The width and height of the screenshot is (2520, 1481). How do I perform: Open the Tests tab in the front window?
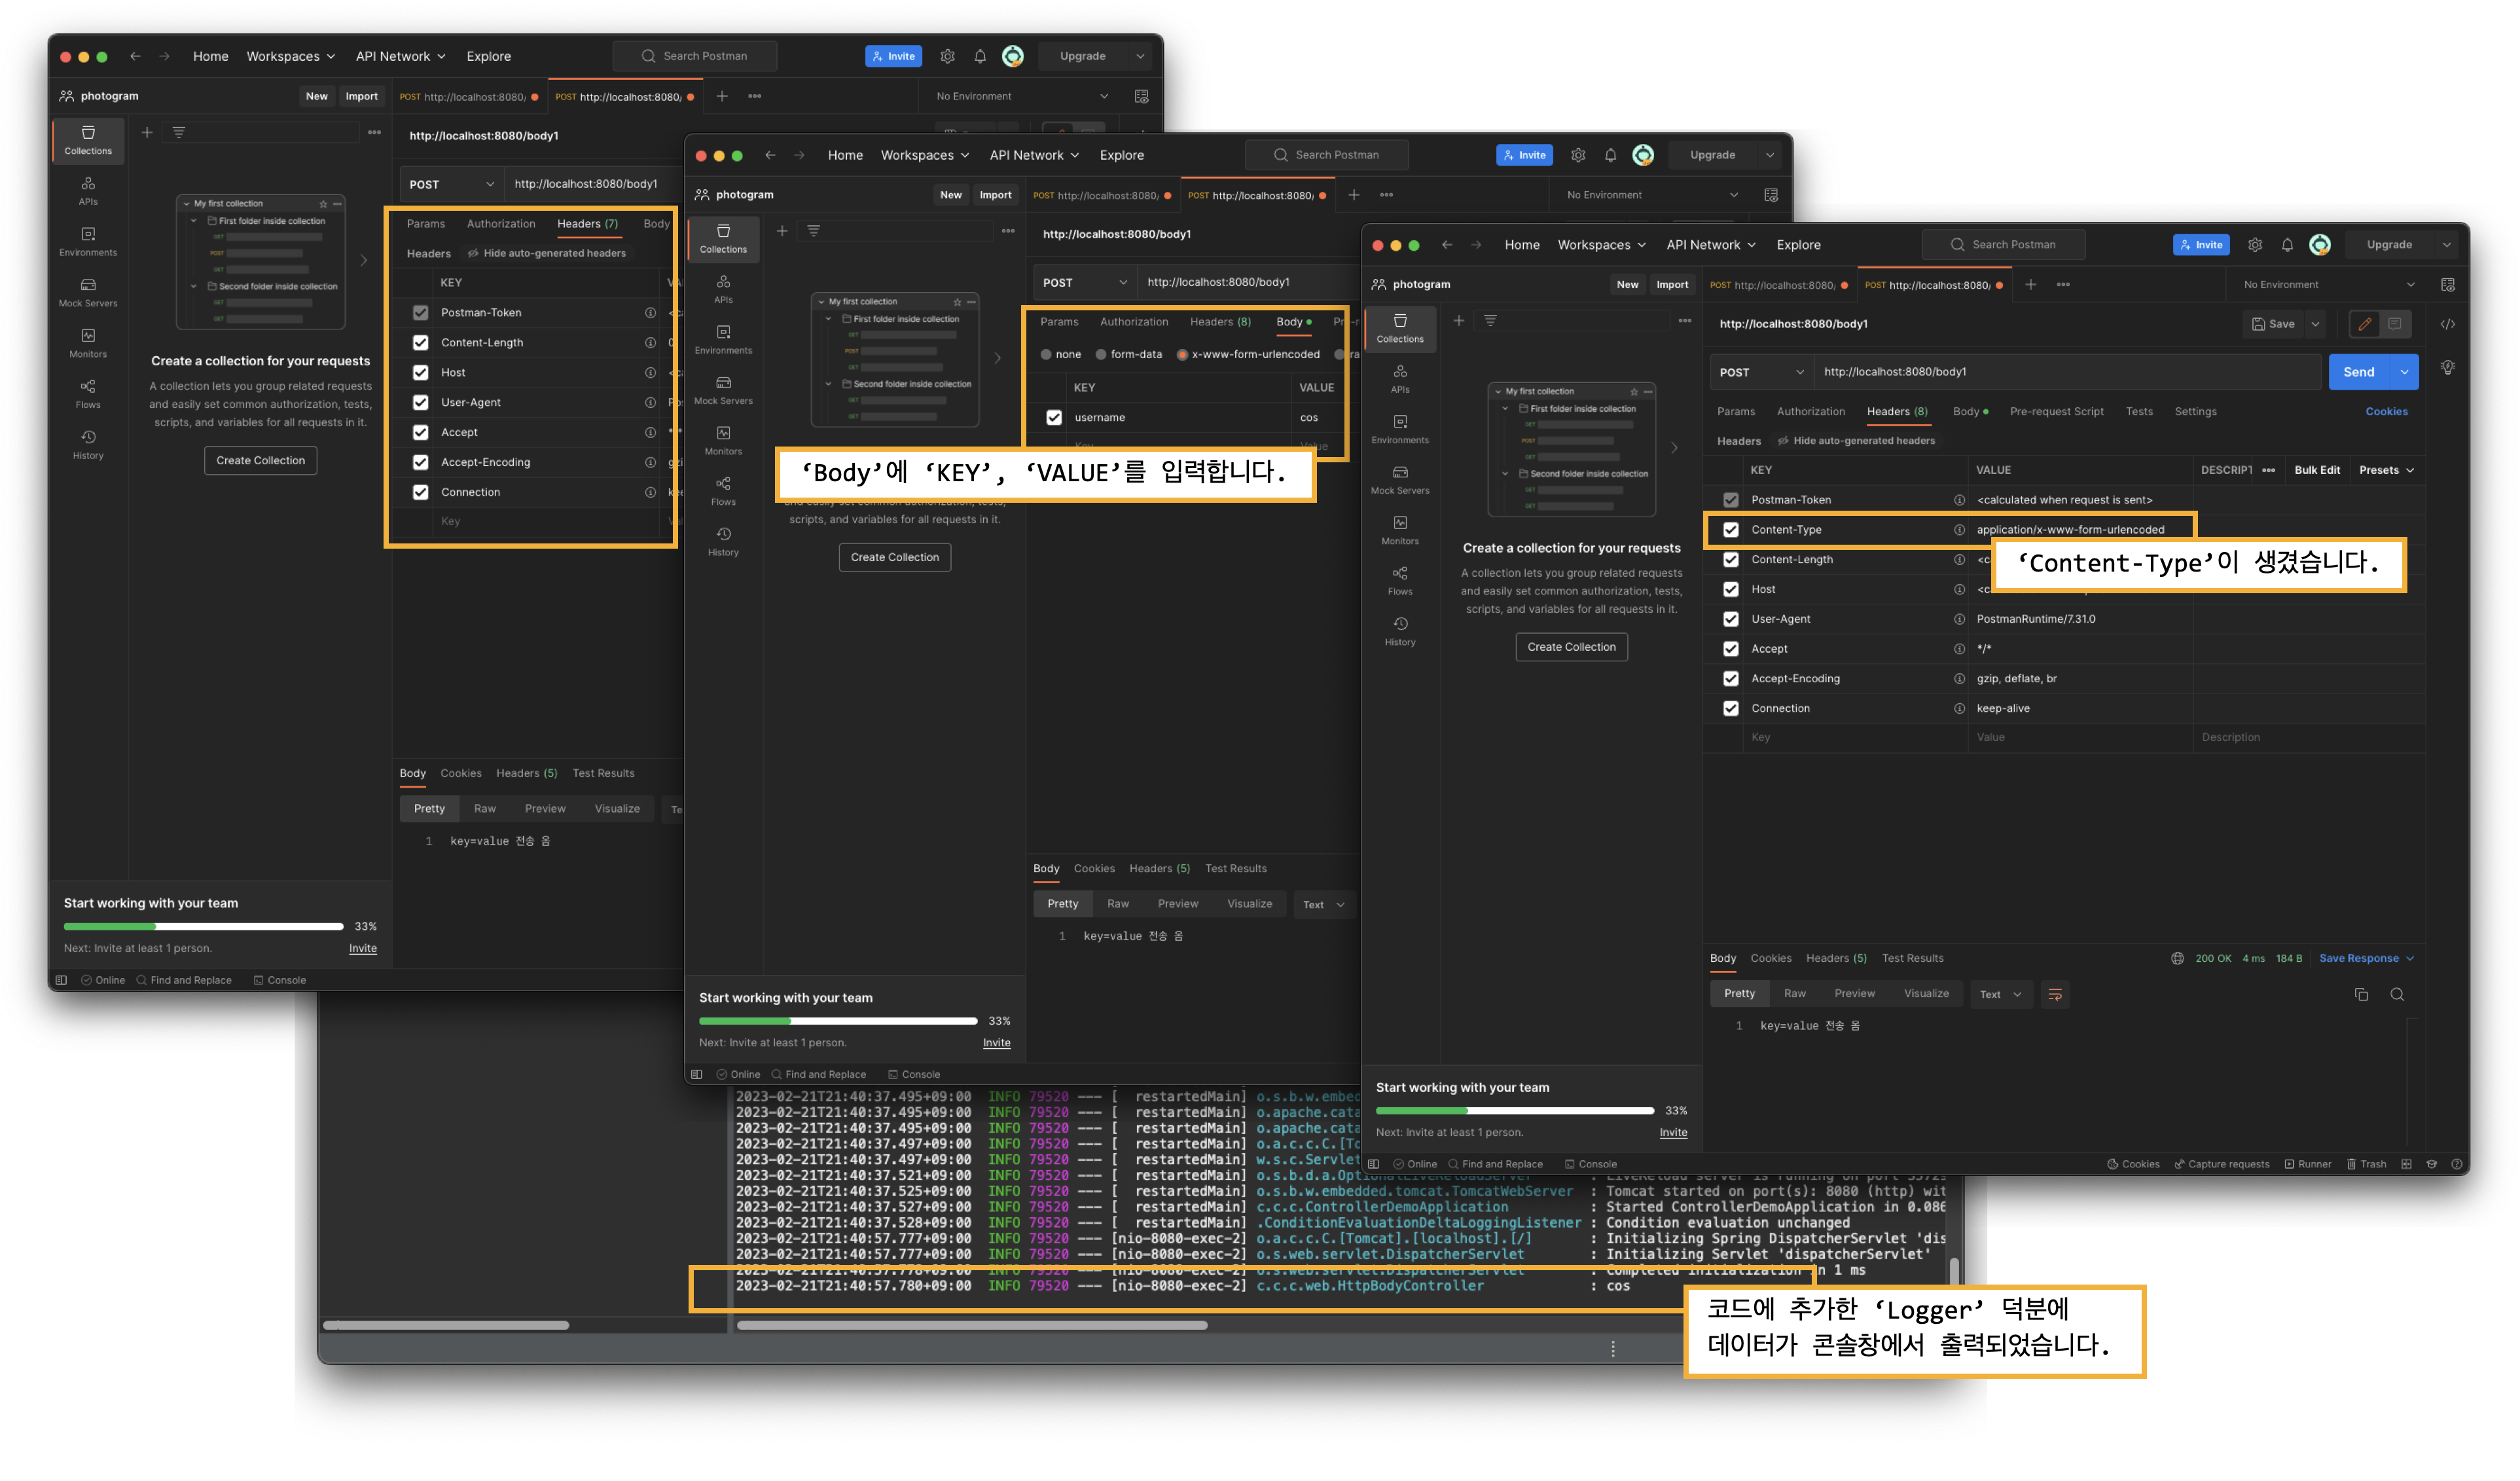pyautogui.click(x=2139, y=412)
